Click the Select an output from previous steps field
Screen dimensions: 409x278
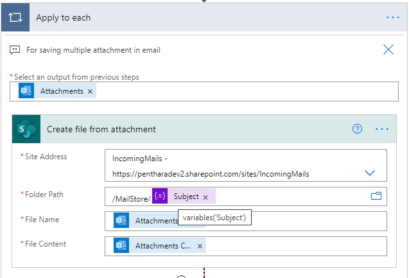(204, 91)
